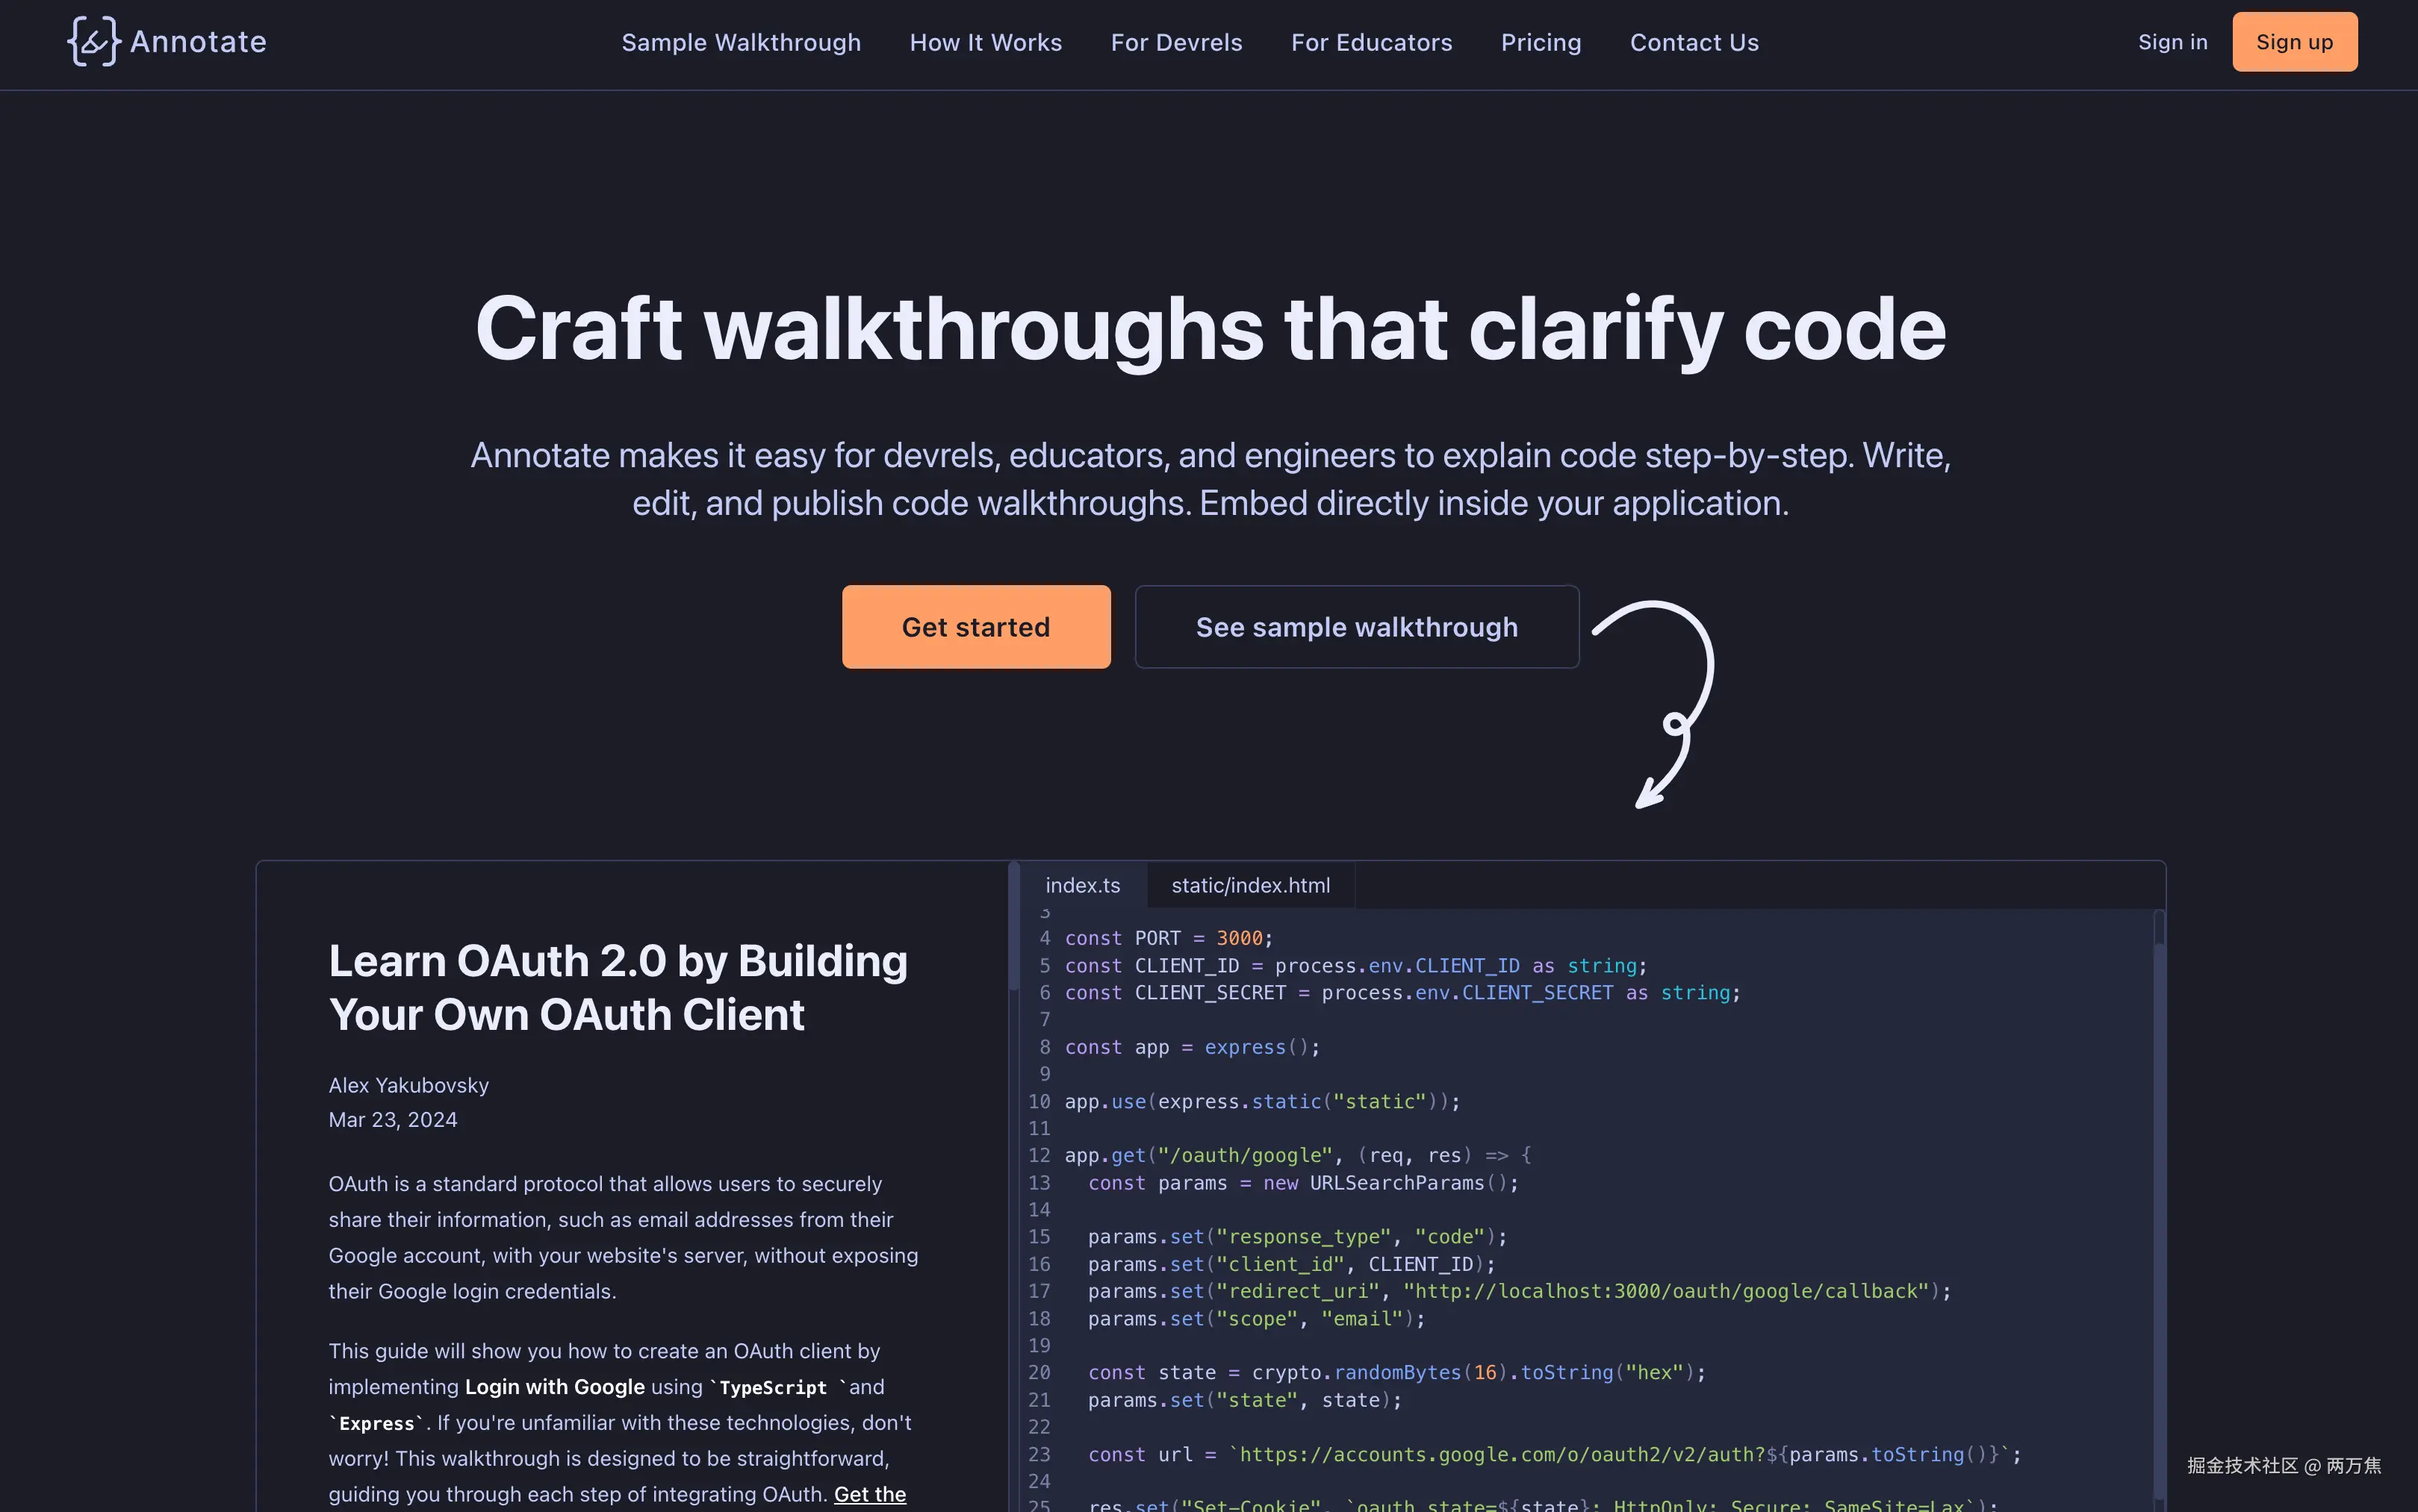
Task: Open the Sample Walkthrough nav link
Action: [740, 42]
